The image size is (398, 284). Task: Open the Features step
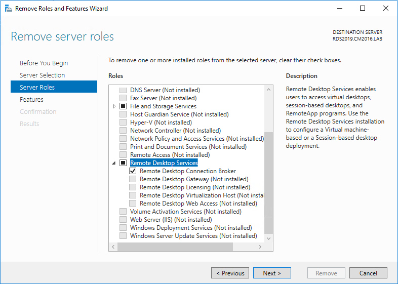coord(31,100)
